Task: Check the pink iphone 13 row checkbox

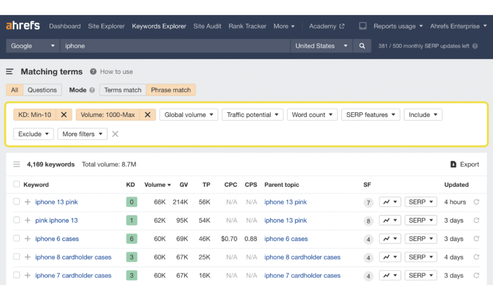Action: (x=16, y=220)
